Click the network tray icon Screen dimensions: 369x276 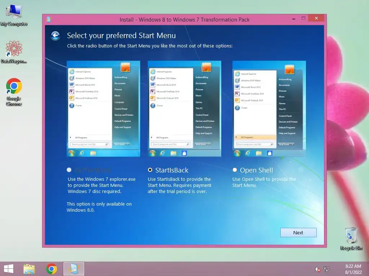pyautogui.click(x=326, y=269)
